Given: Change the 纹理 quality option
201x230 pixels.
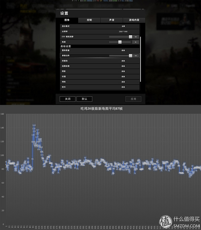Looking at the screenshot, I should [100, 77].
